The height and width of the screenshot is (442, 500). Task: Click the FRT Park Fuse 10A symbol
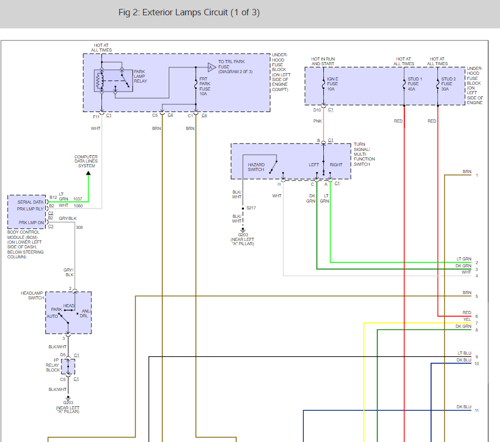pyautogui.click(x=196, y=83)
